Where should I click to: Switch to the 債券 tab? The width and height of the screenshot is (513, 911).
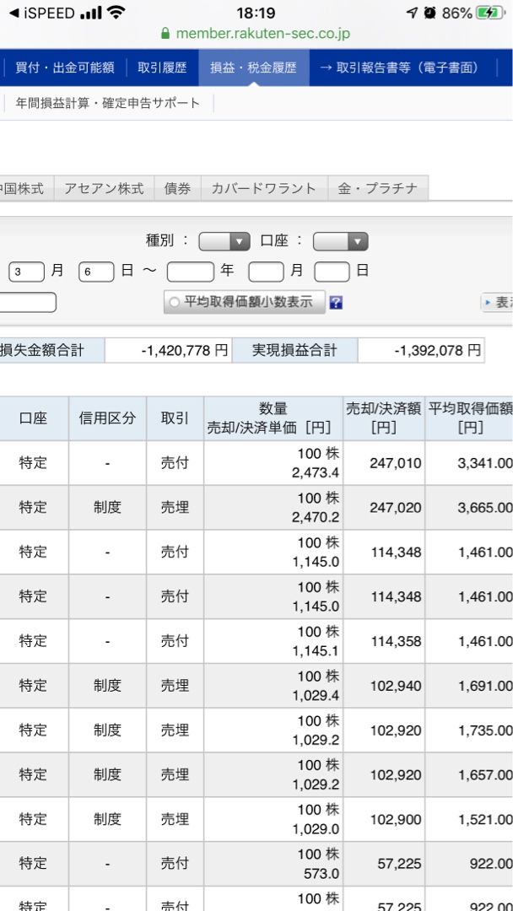pos(177,189)
